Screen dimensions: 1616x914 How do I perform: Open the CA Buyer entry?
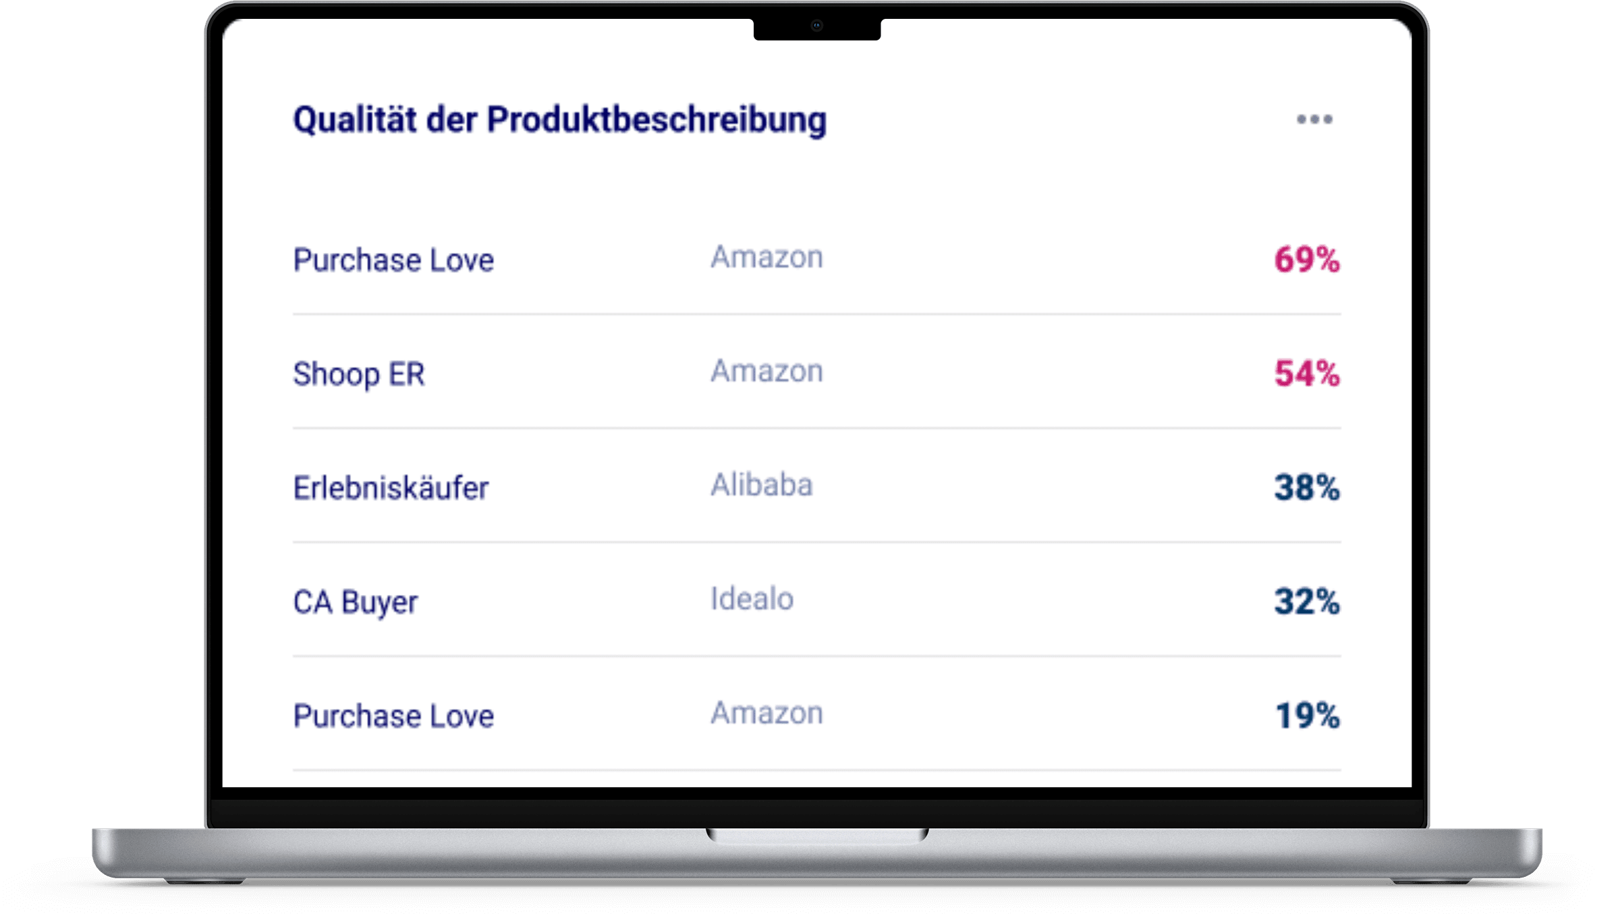coord(355,602)
